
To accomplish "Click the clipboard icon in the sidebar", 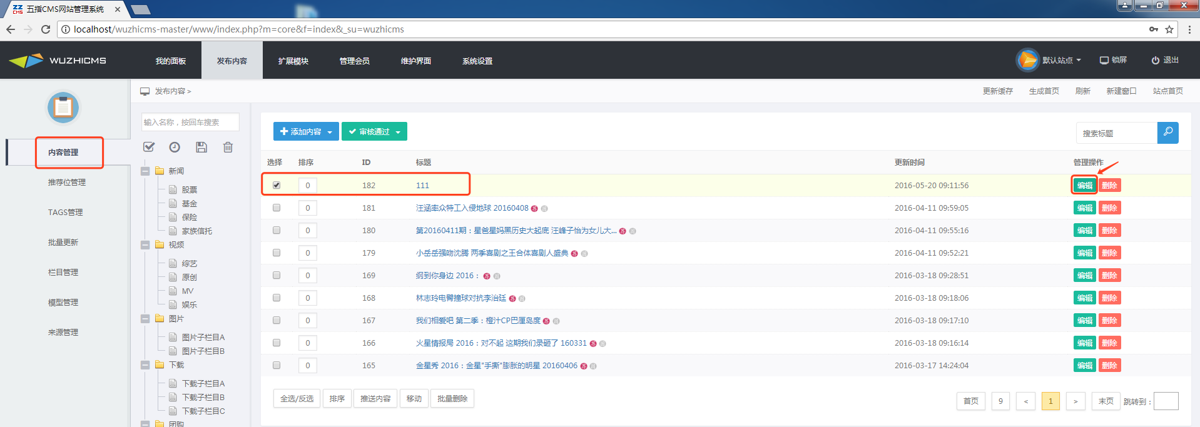I will click(x=63, y=108).
